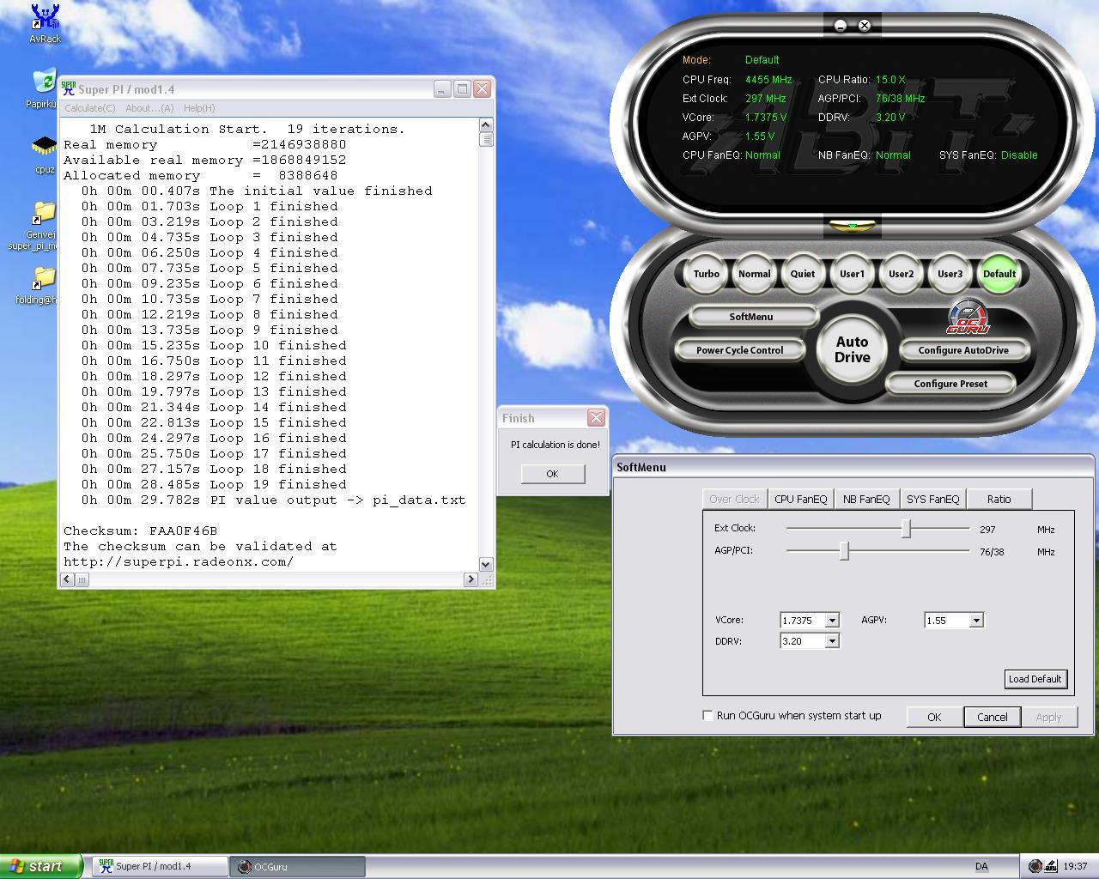Click the AGP/PCI slider handle

click(x=844, y=551)
